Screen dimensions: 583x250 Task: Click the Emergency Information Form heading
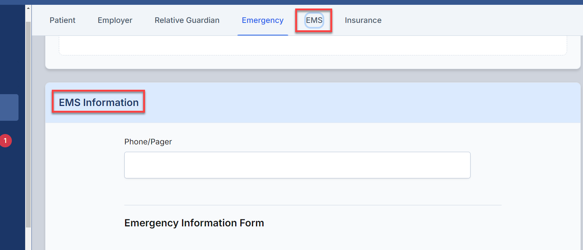(194, 223)
